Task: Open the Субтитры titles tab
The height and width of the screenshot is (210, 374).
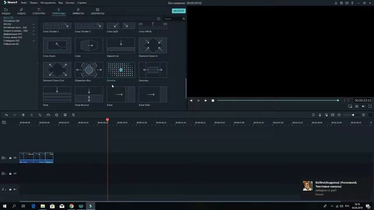Action: pyautogui.click(x=39, y=11)
